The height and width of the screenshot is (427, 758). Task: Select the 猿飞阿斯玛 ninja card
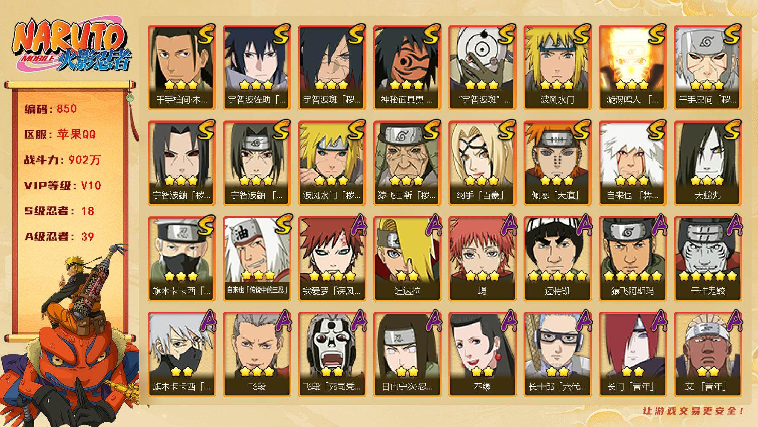point(632,259)
